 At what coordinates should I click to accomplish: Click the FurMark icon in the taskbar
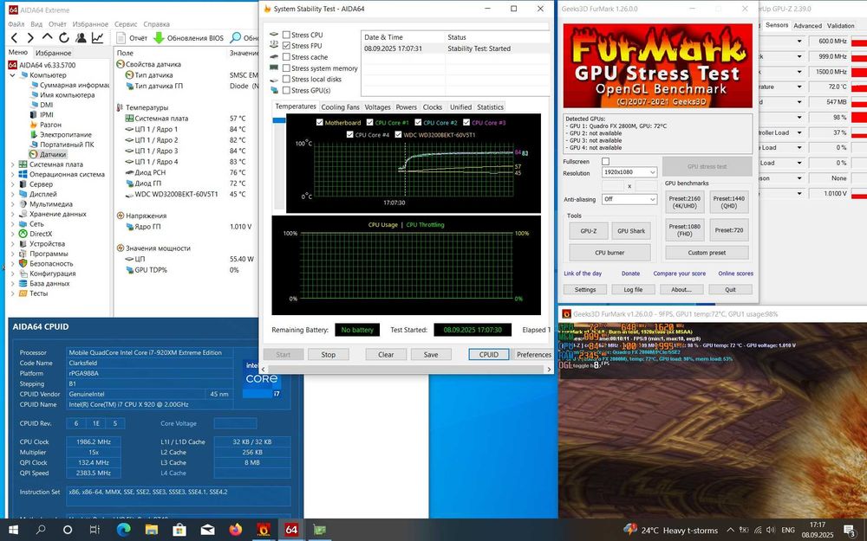click(x=264, y=530)
